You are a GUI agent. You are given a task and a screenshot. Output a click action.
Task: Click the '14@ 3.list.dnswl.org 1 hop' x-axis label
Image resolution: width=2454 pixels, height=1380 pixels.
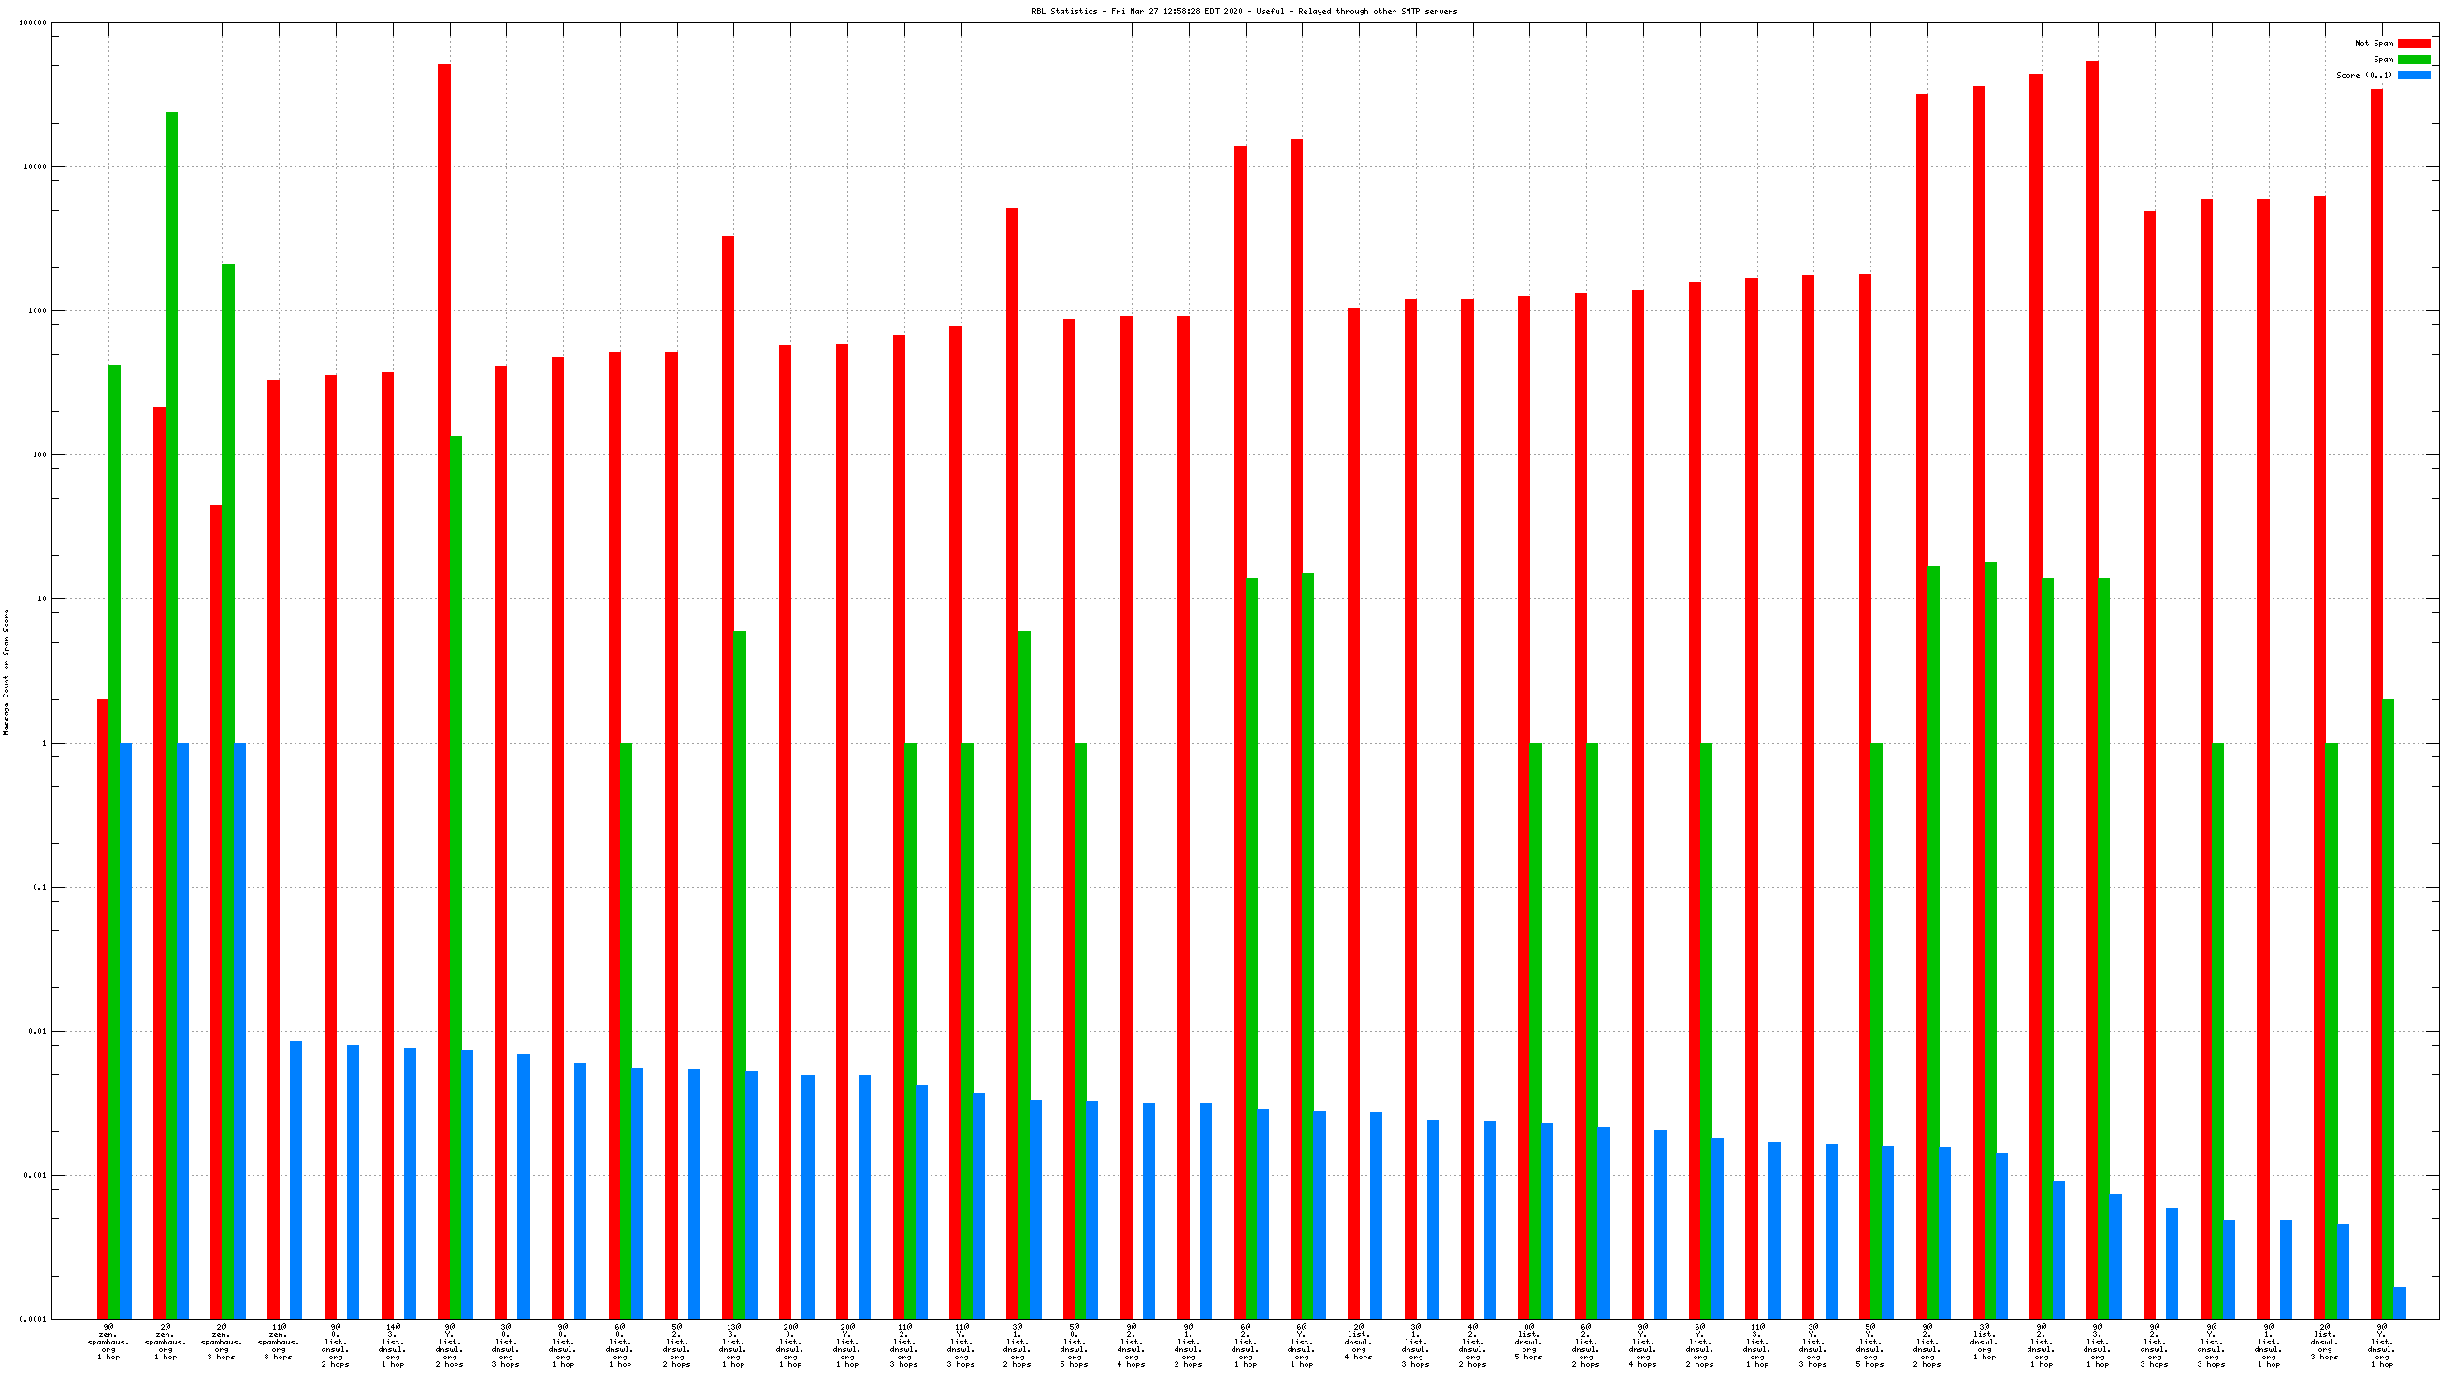[392, 1344]
